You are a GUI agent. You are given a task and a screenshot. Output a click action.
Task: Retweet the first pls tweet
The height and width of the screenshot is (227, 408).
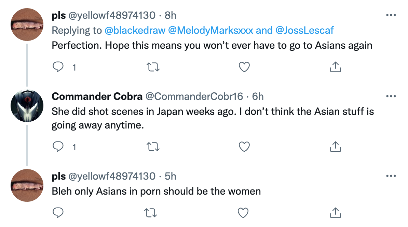pyautogui.click(x=153, y=67)
